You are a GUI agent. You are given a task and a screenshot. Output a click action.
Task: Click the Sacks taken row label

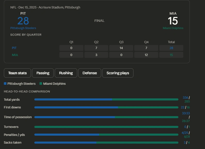13,143
